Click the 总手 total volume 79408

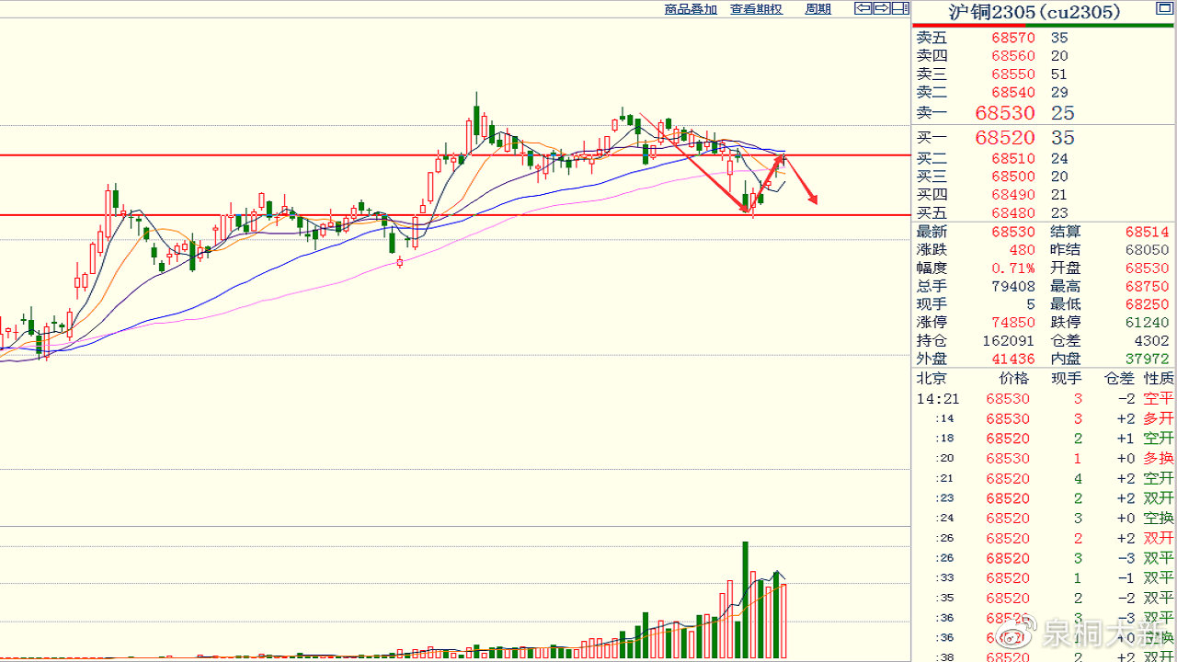tap(1013, 287)
